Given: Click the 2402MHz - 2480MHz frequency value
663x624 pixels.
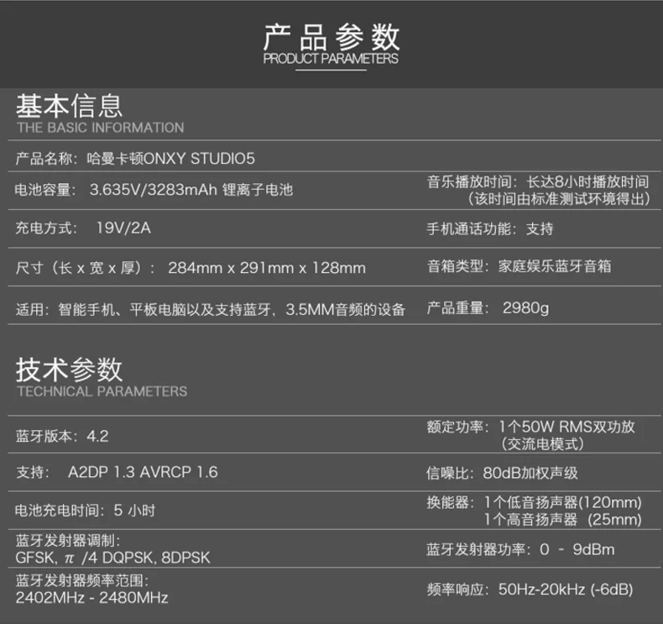Looking at the screenshot, I should [x=91, y=598].
